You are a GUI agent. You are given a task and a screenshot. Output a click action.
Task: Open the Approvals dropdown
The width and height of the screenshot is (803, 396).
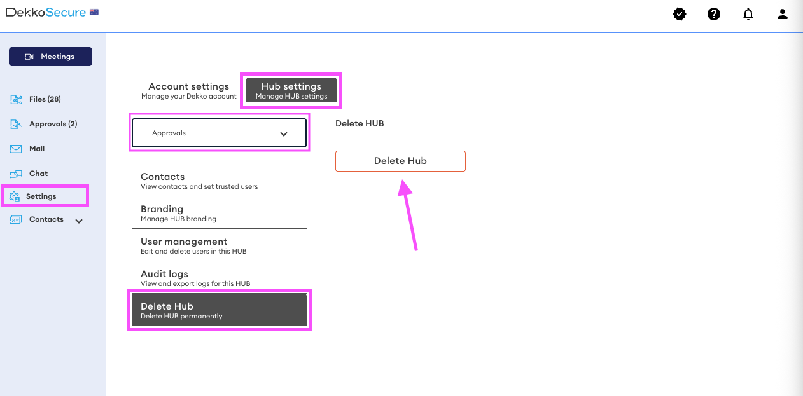click(x=220, y=133)
